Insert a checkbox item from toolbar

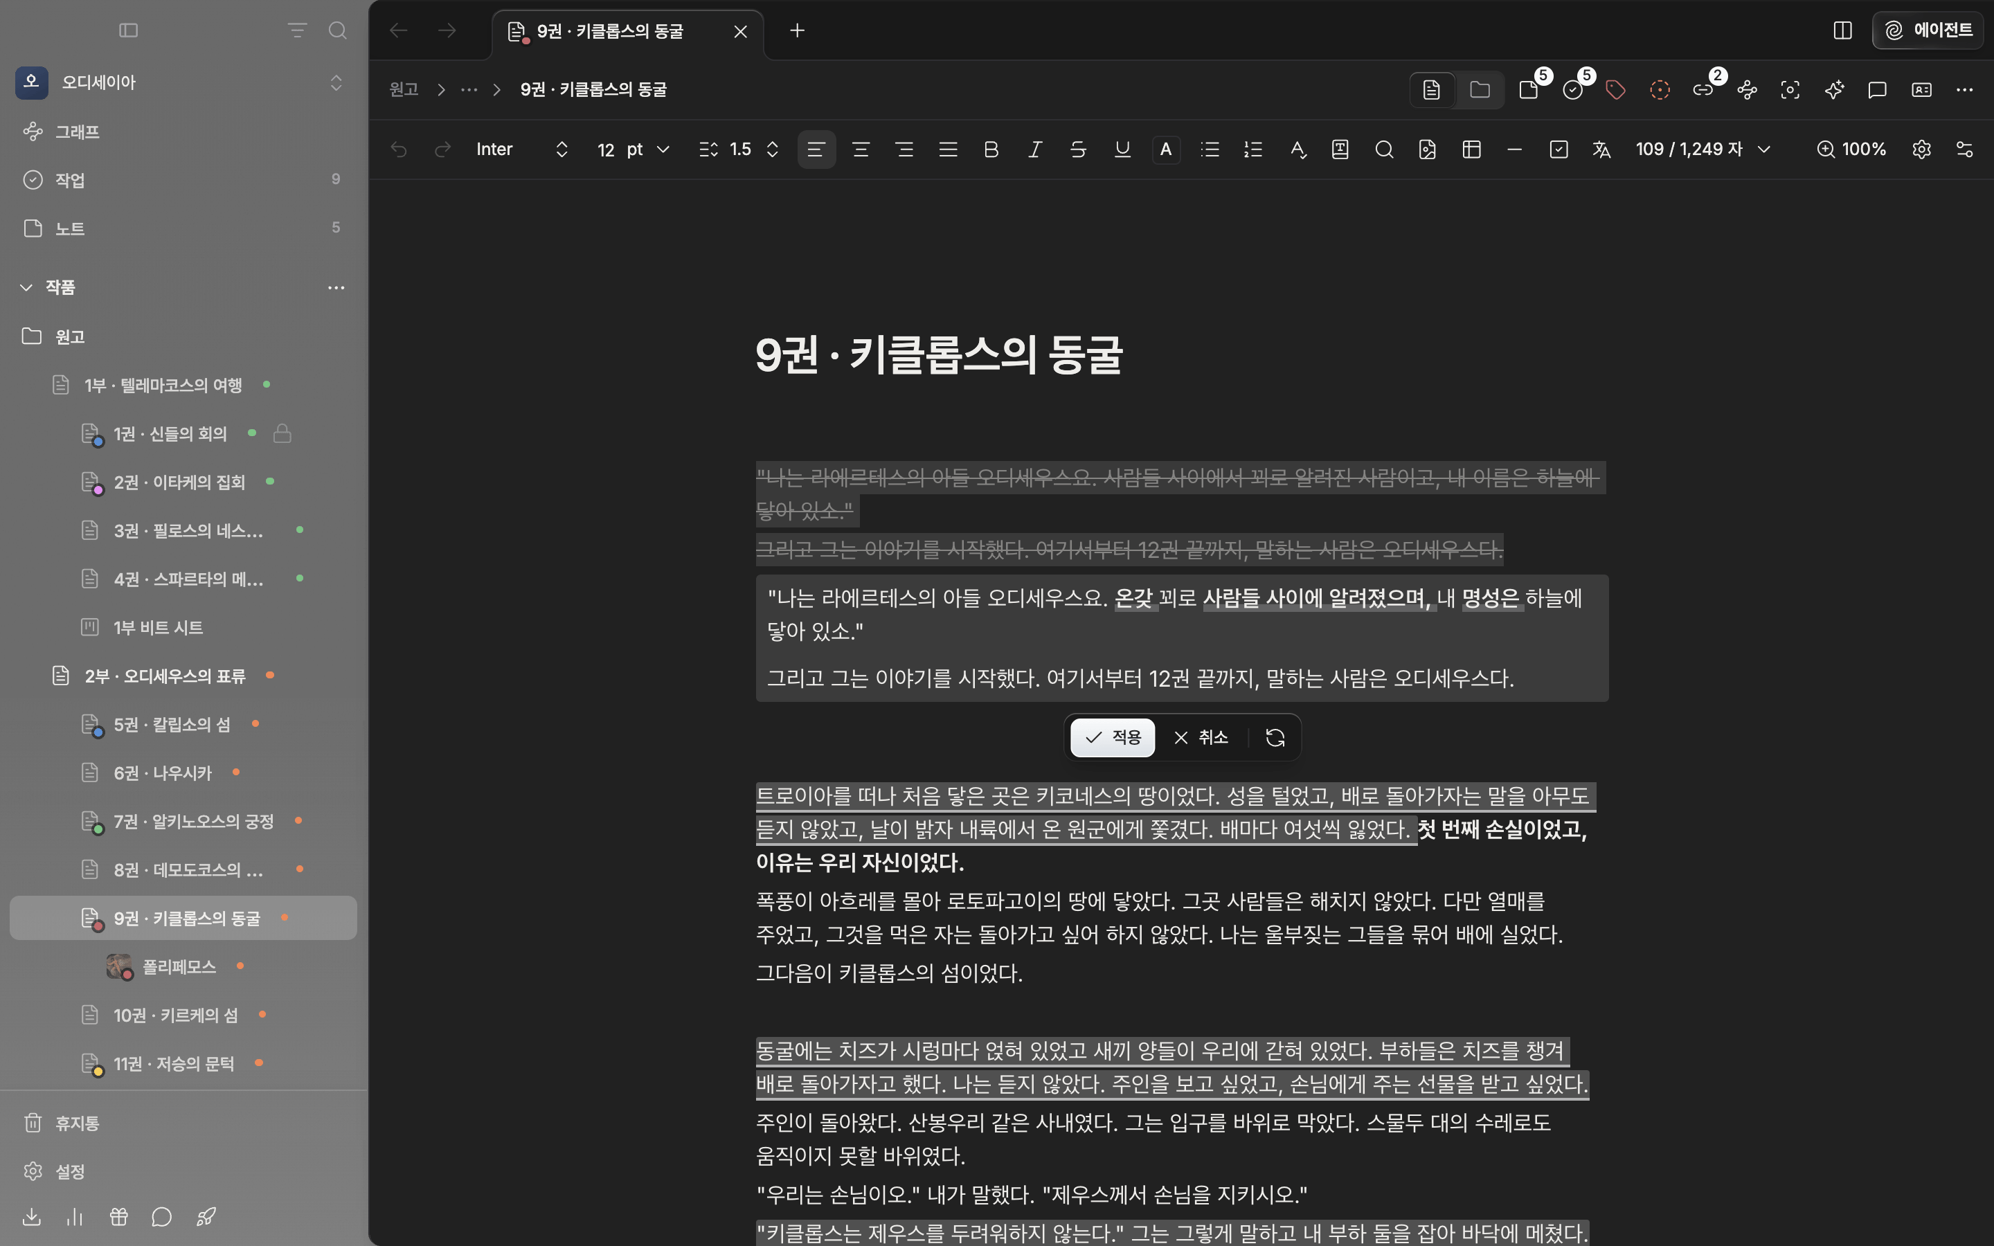pos(1558,149)
